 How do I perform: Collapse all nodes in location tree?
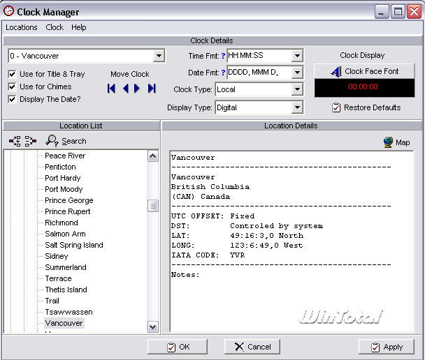[30, 141]
